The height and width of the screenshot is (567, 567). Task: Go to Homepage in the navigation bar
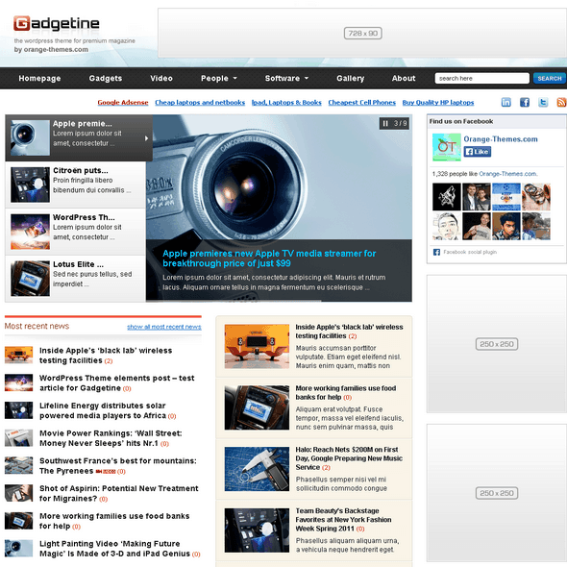point(39,78)
